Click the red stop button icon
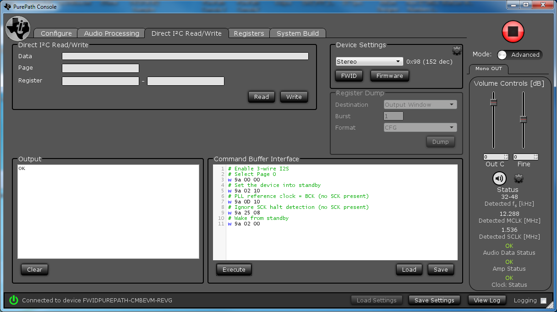 tap(513, 32)
